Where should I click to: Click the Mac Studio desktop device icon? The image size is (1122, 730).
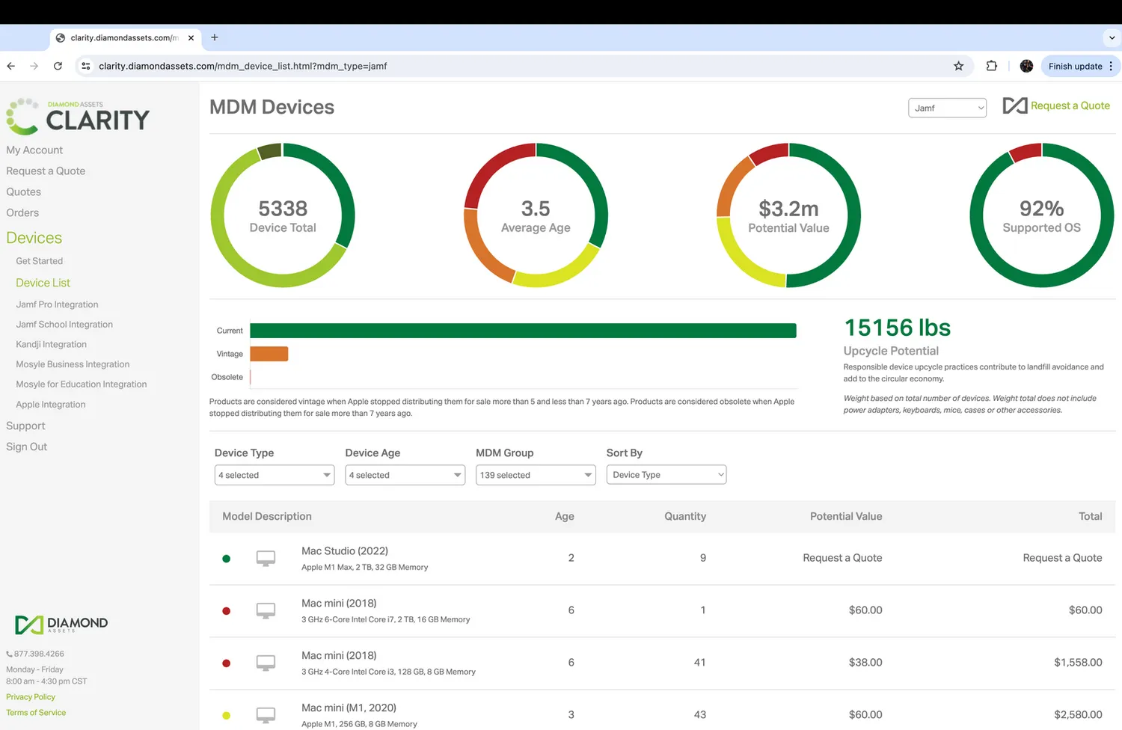click(266, 559)
